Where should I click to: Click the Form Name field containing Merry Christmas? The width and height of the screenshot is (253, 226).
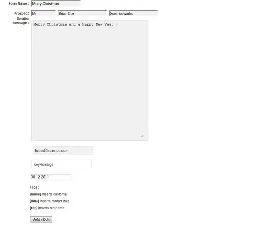tap(56, 4)
